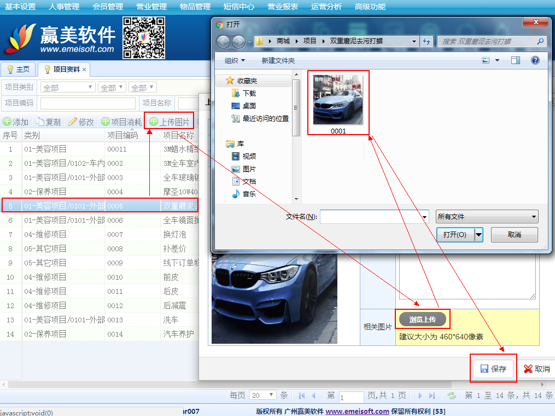
Task: Click the 修改 (edit) pencil icon
Action: pos(73,122)
